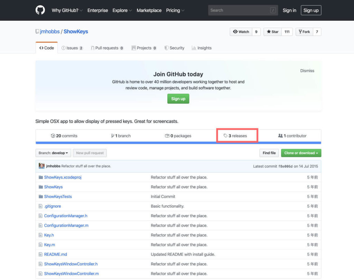
Task: Open the Branch: develop dropdown
Action: 53,153
